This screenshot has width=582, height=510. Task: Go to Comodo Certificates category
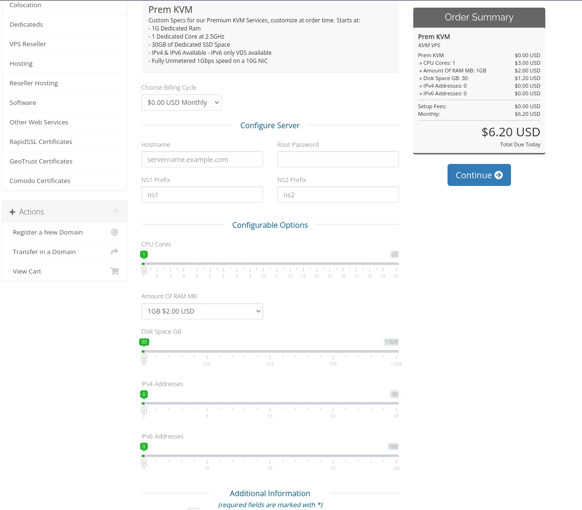point(40,181)
